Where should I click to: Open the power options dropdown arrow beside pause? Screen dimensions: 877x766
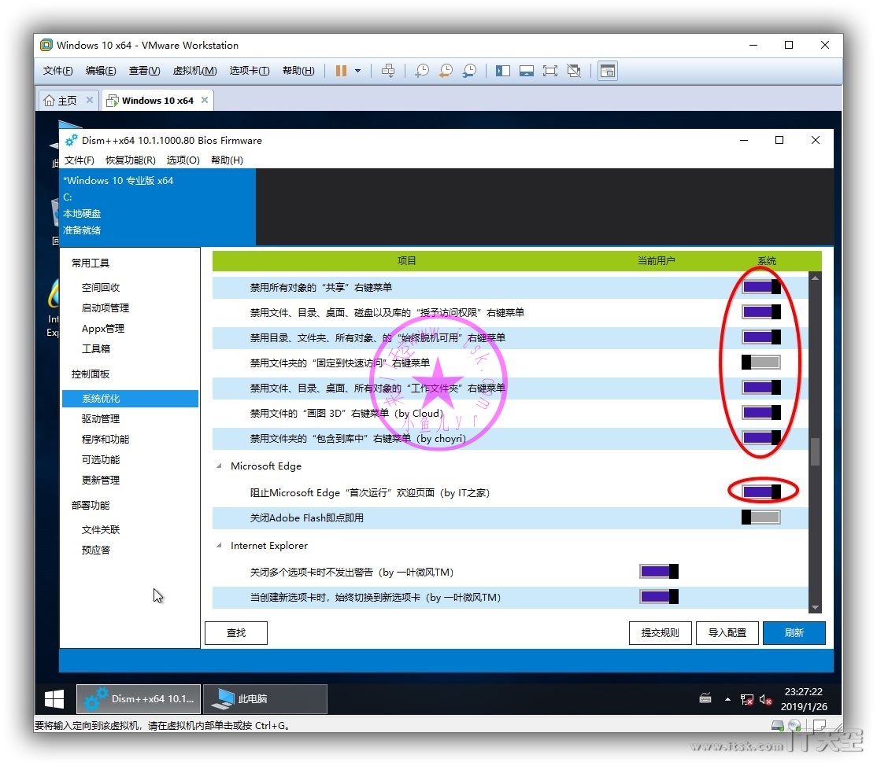point(358,71)
